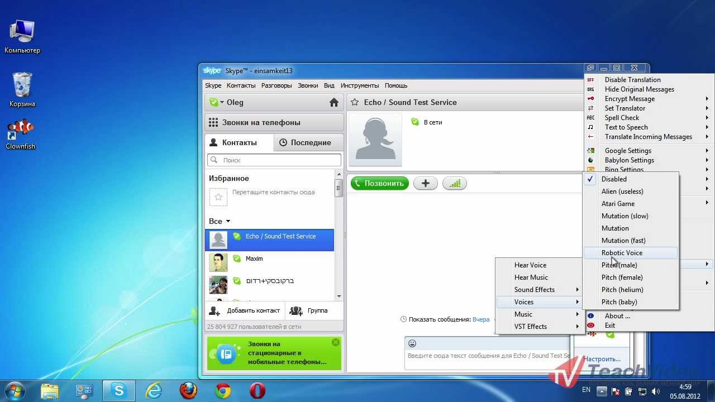Click the favorite star next to Echo / Sound Test Service
This screenshot has height=402, width=715.
coord(354,102)
